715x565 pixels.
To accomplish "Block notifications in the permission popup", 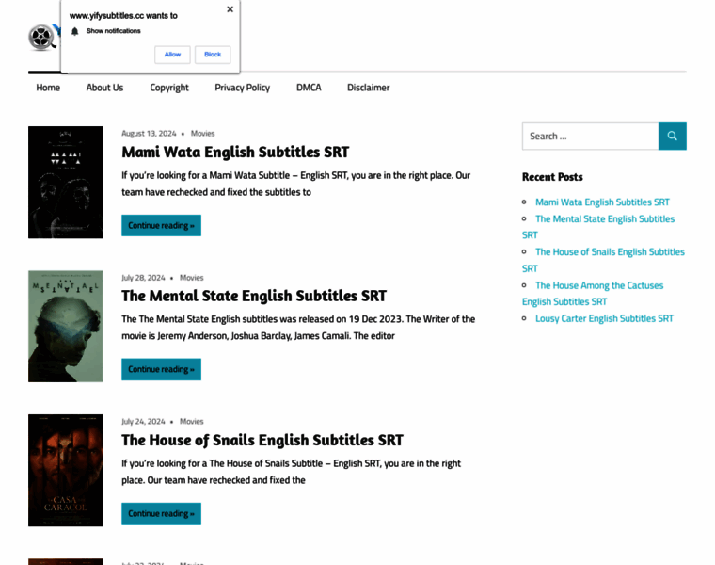I will pyautogui.click(x=213, y=55).
